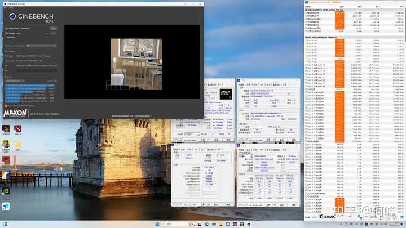Switch to 显卡 tab in CPU-Z mainboard window
The image size is (406, 228).
pos(268,84)
